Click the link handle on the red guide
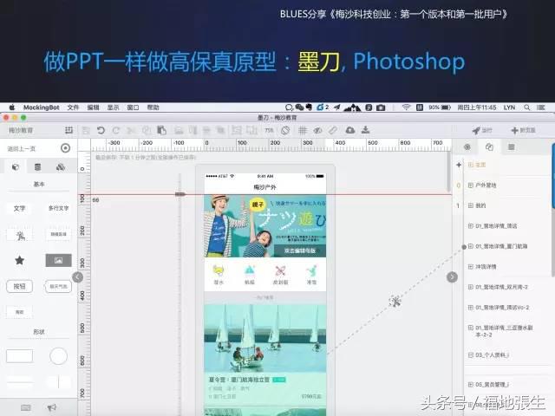555x416 pixels. tap(180, 194)
